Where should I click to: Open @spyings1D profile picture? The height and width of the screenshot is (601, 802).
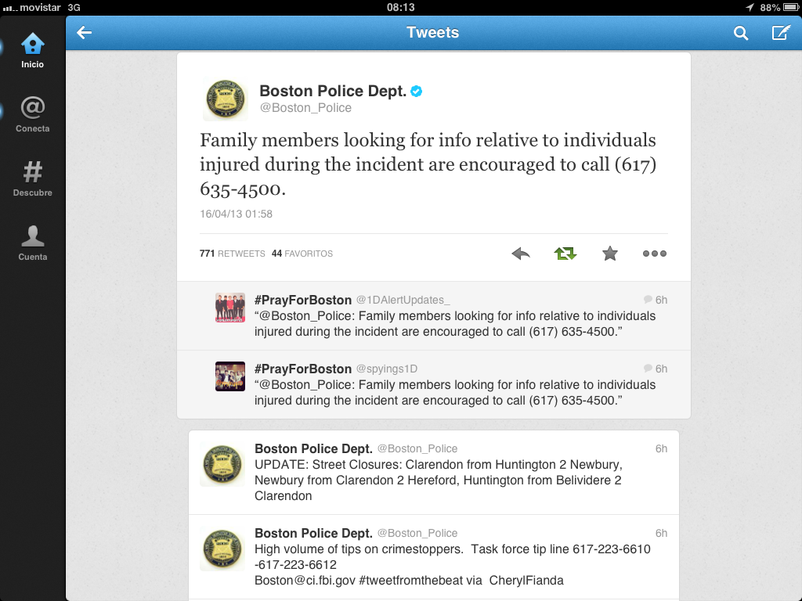click(230, 376)
